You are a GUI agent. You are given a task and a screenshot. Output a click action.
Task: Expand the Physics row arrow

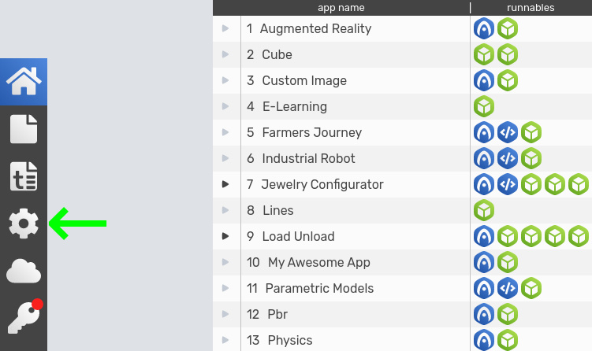225,340
